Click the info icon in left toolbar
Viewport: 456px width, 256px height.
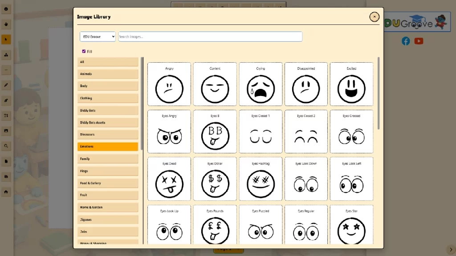click(x=6, y=9)
